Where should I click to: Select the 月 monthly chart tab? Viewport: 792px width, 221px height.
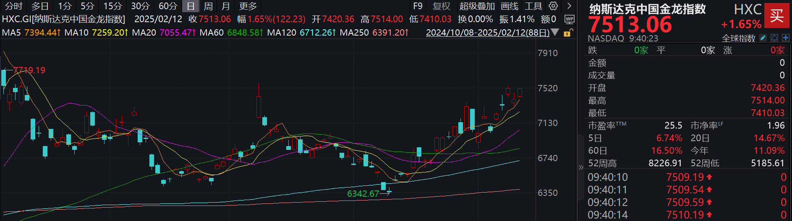pos(226,6)
